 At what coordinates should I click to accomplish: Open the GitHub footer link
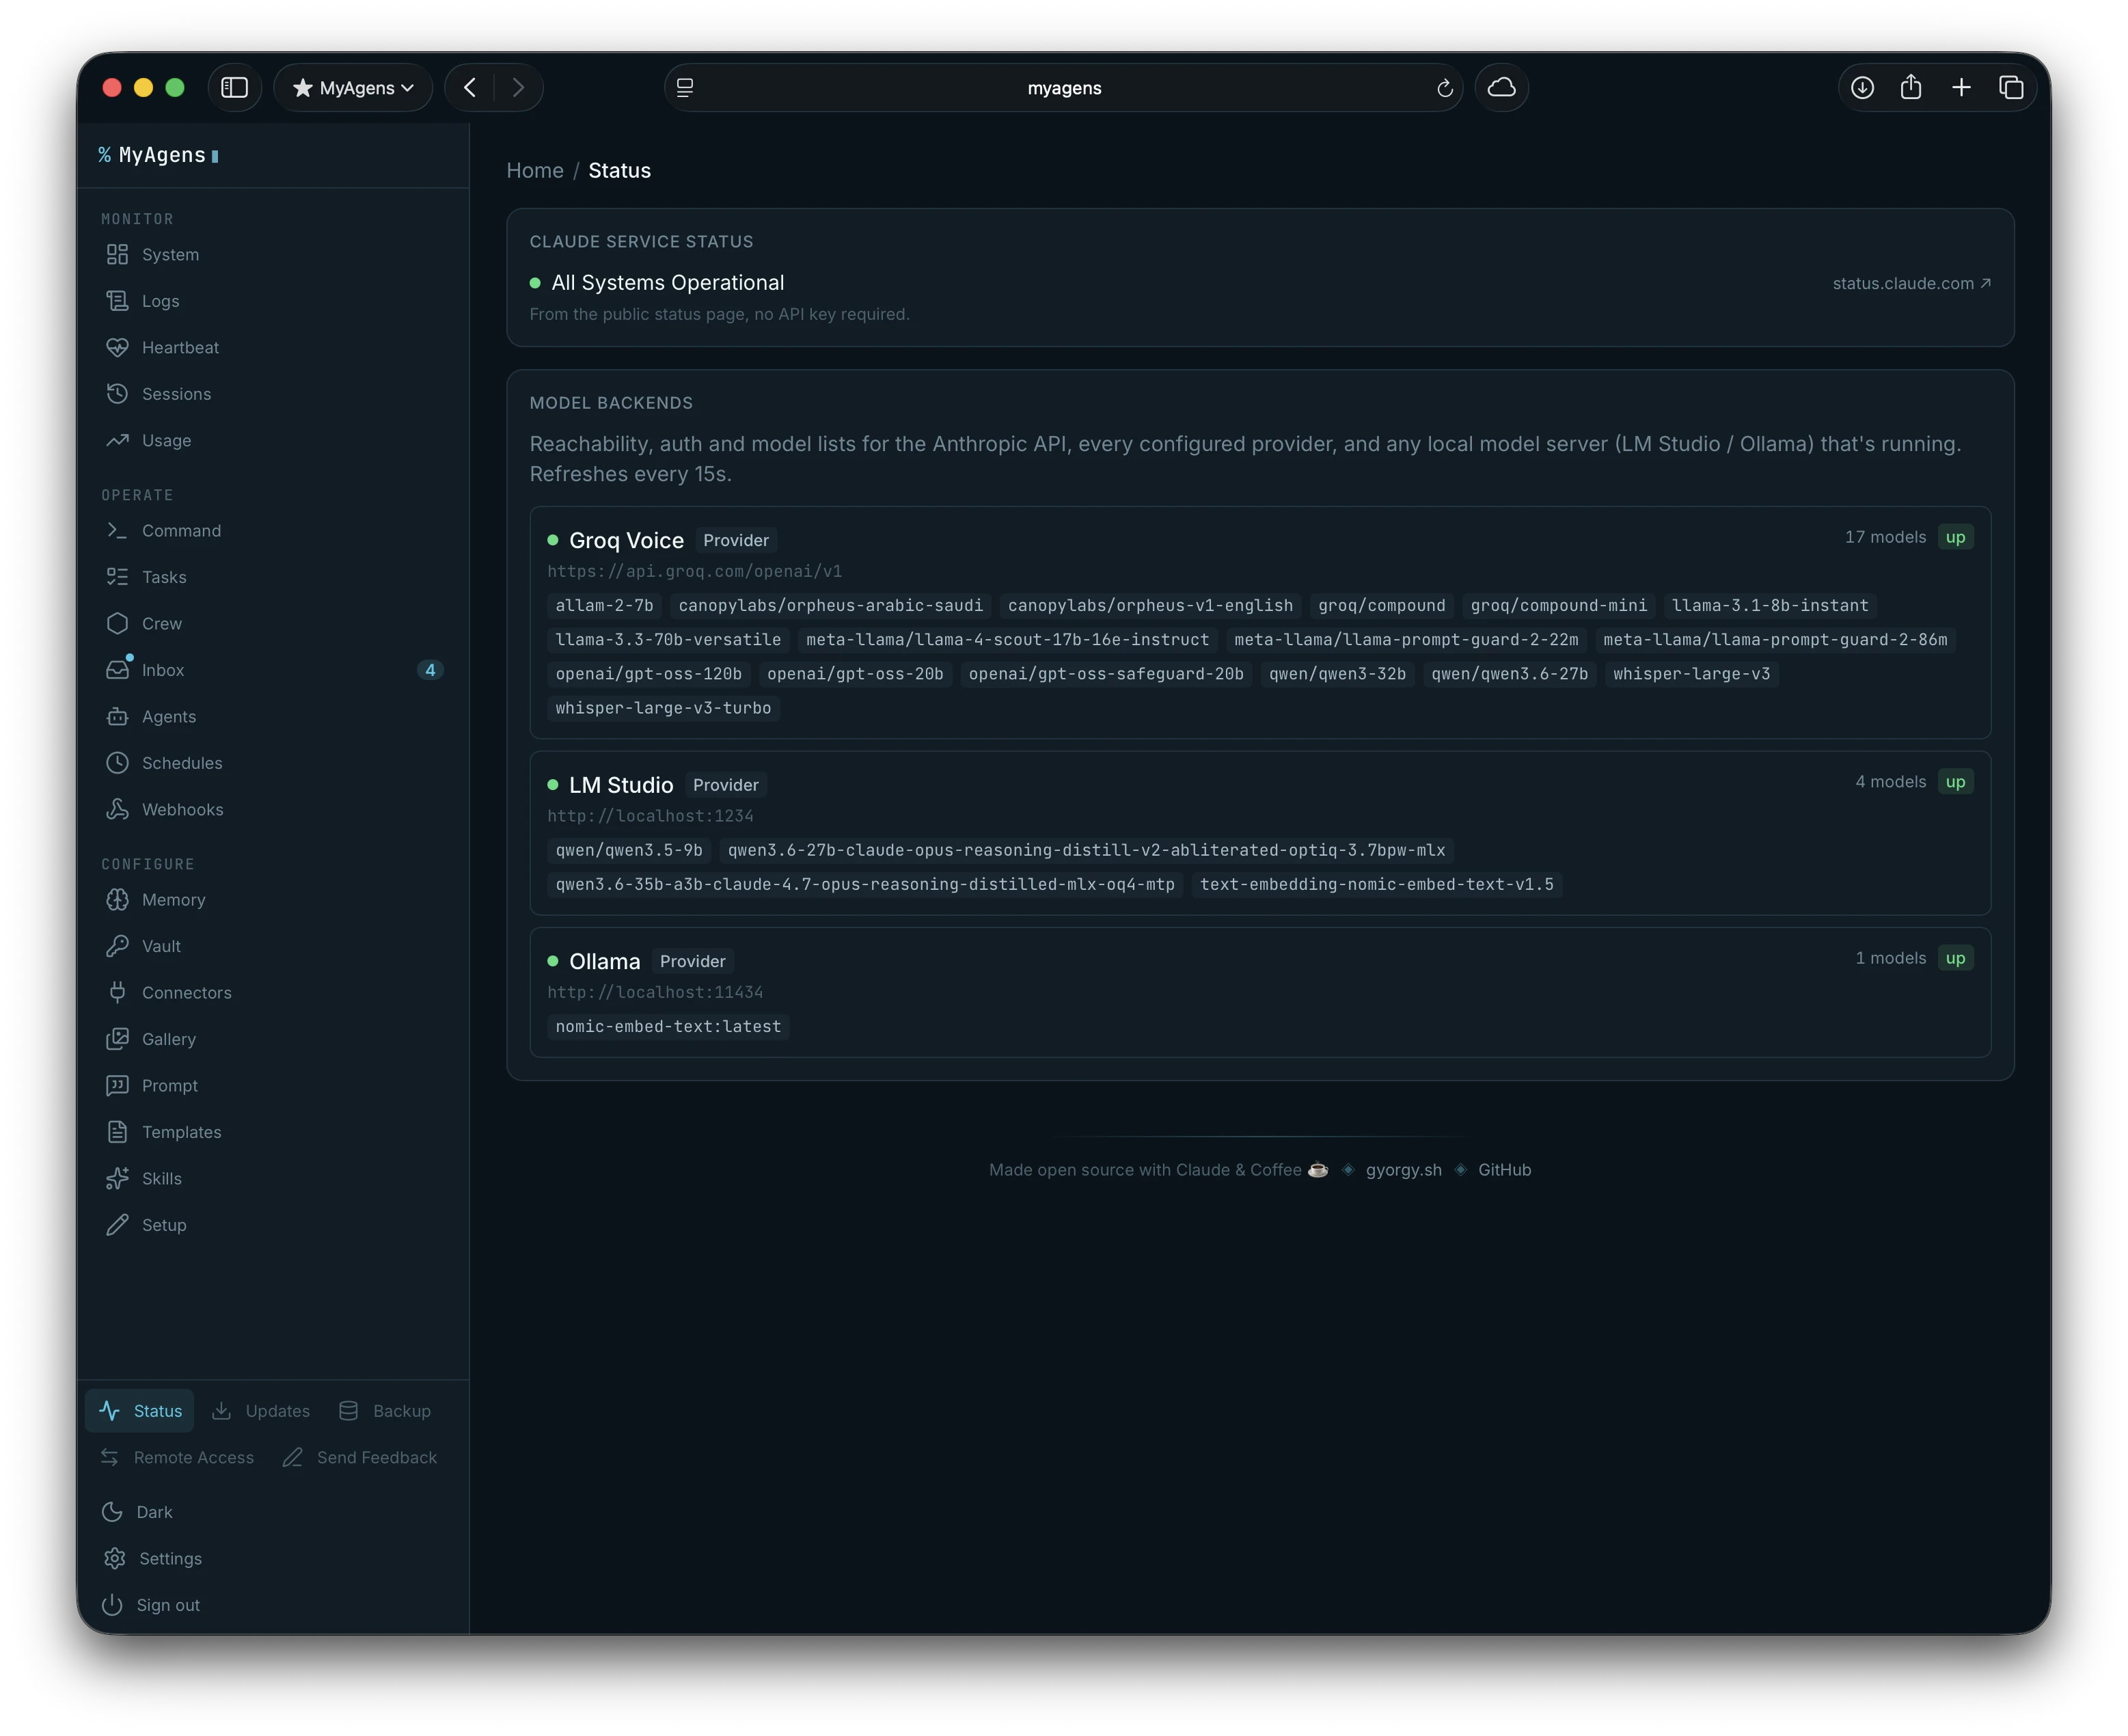(x=1504, y=1170)
